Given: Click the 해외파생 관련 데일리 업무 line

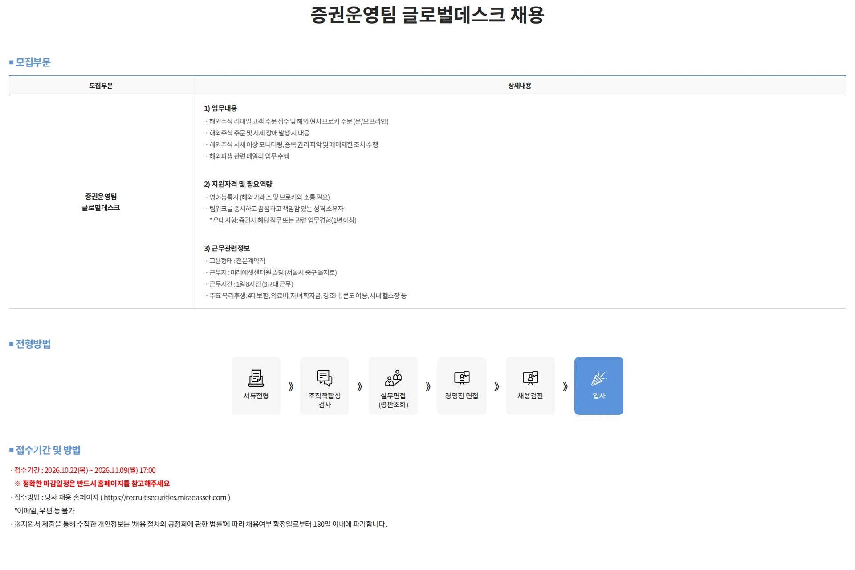Looking at the screenshot, I should 247,156.
